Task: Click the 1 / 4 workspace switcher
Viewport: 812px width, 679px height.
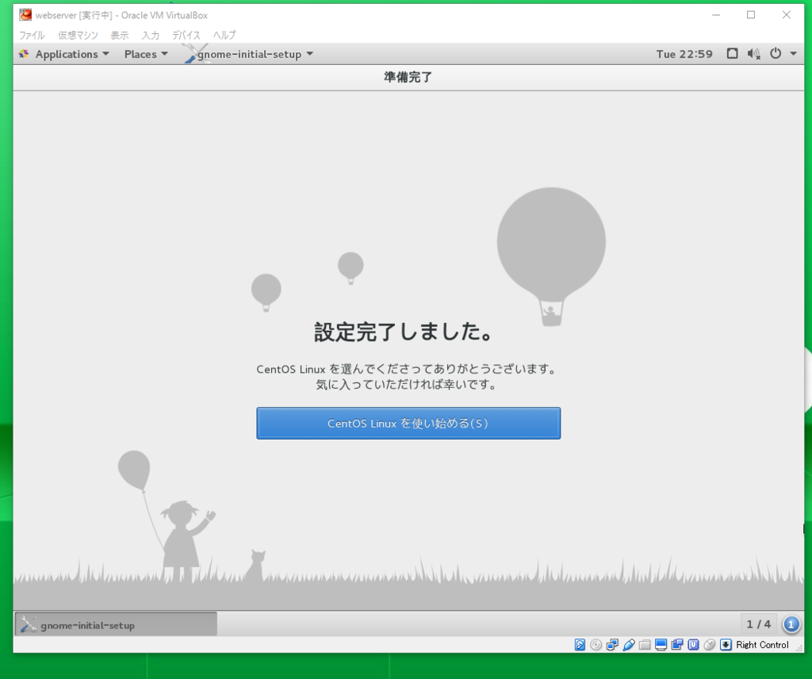Action: pyautogui.click(x=758, y=624)
